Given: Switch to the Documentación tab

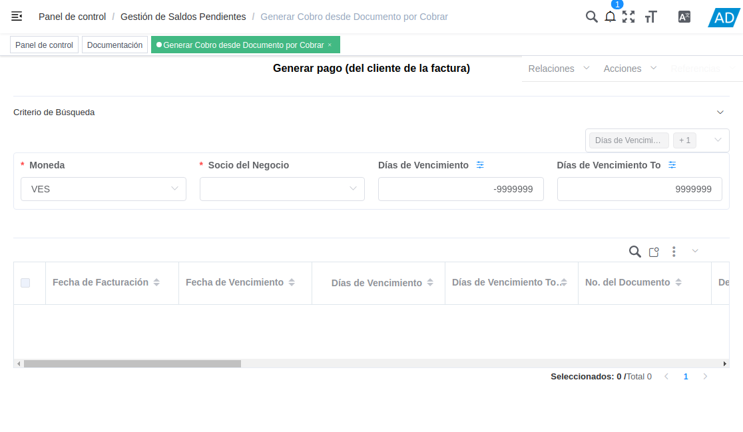Looking at the screenshot, I should tap(116, 45).
